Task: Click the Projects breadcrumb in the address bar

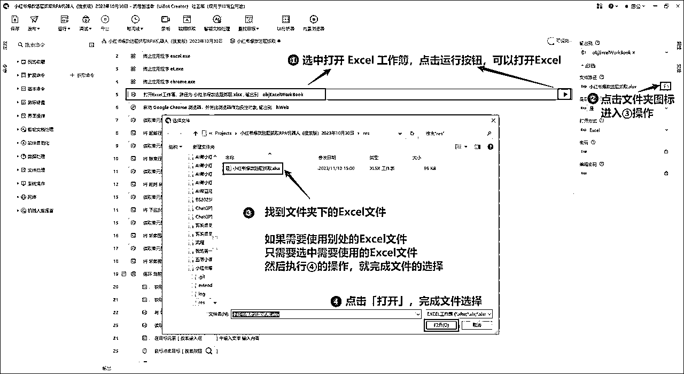Action: coord(223,133)
